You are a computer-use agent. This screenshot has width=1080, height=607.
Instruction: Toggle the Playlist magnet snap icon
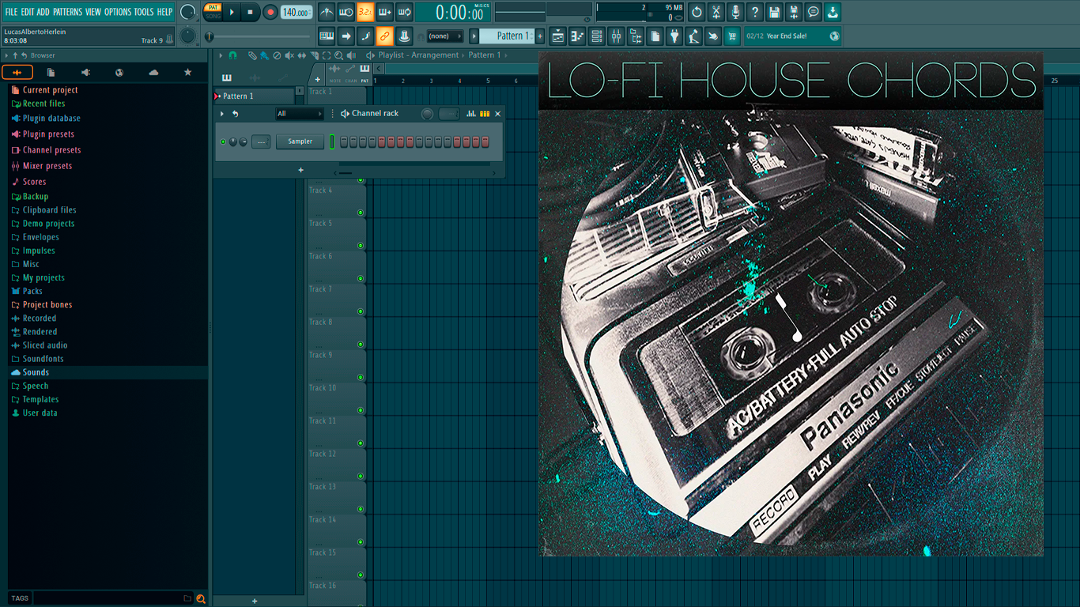tap(232, 55)
